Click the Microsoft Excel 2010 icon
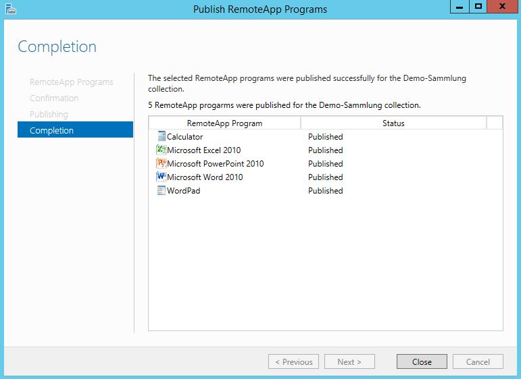521x379 pixels. [x=161, y=150]
